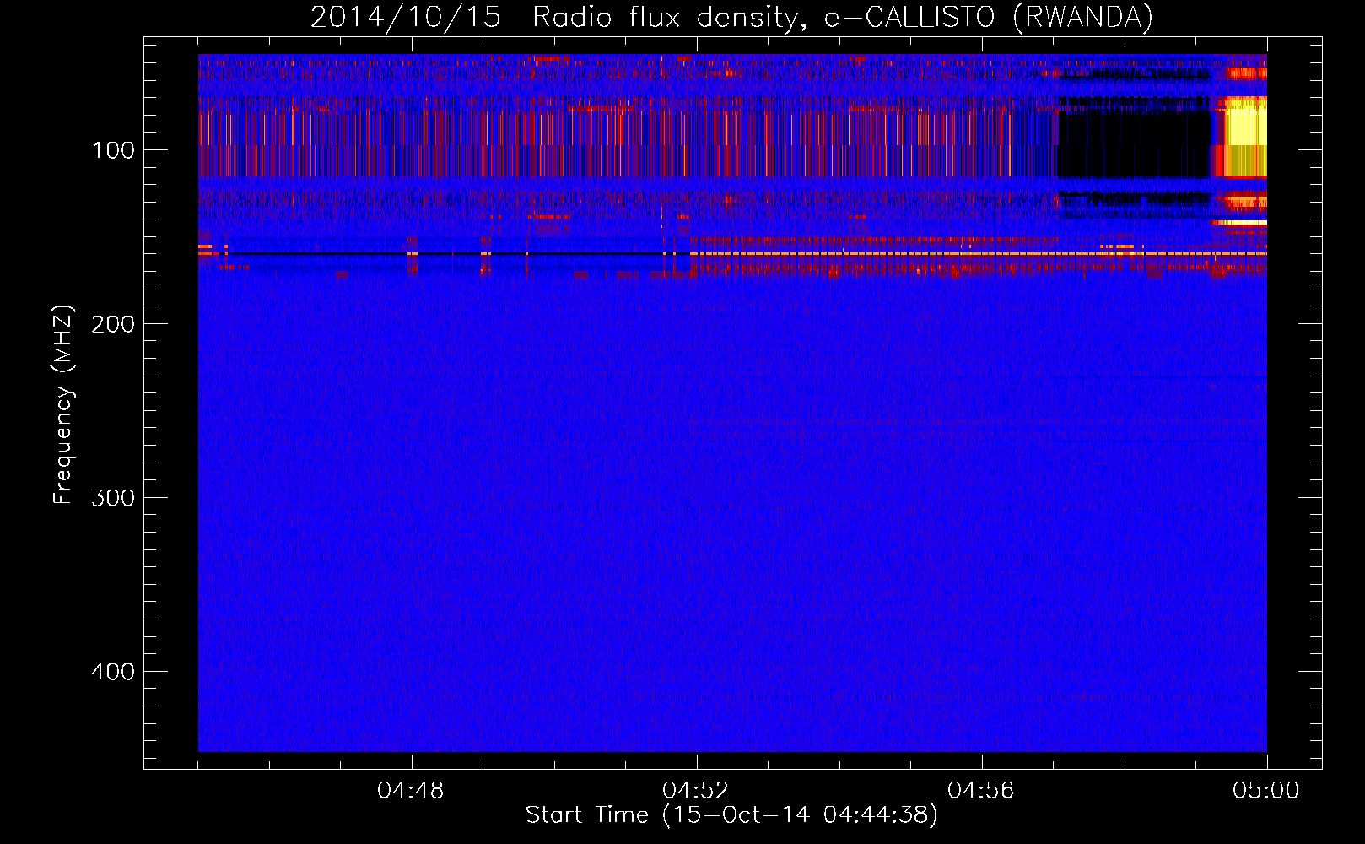The width and height of the screenshot is (1365, 844).
Task: Click the bright yellow burst near 05:00
Action: pyautogui.click(x=1245, y=135)
